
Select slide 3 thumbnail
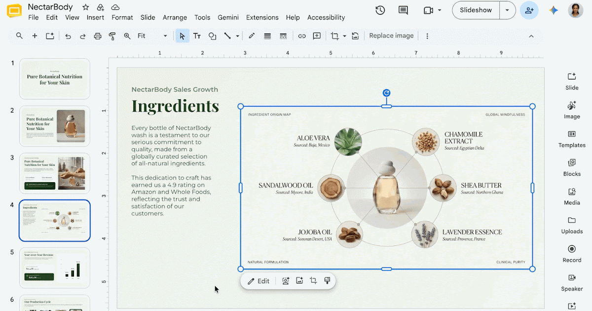click(x=55, y=173)
